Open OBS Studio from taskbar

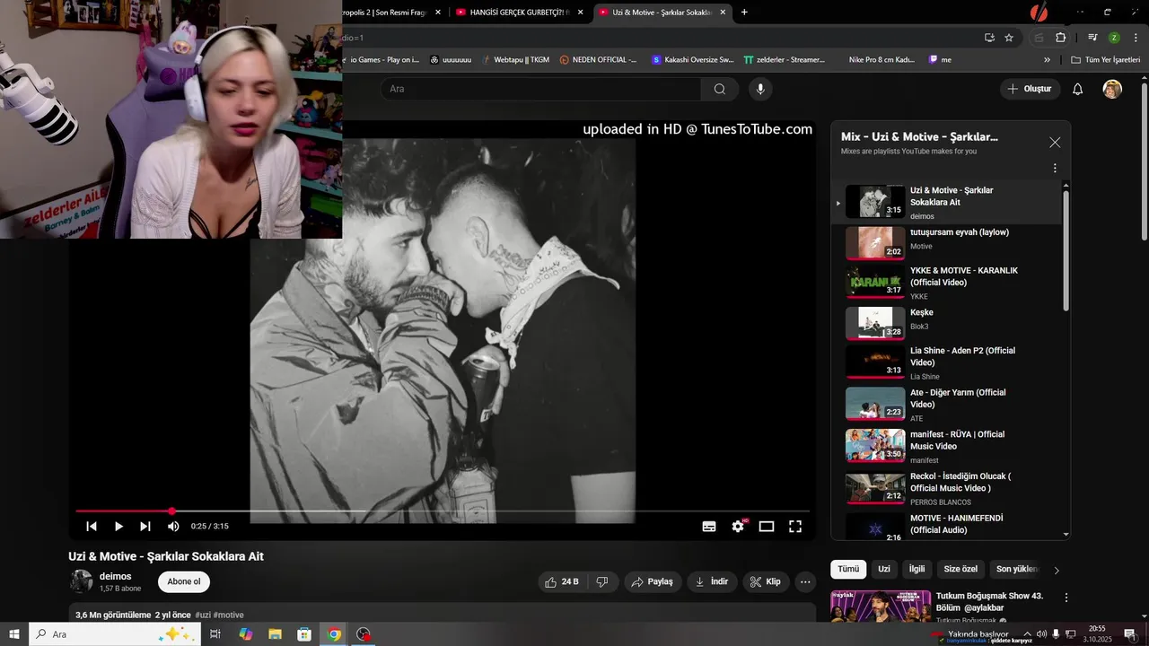pyautogui.click(x=364, y=634)
